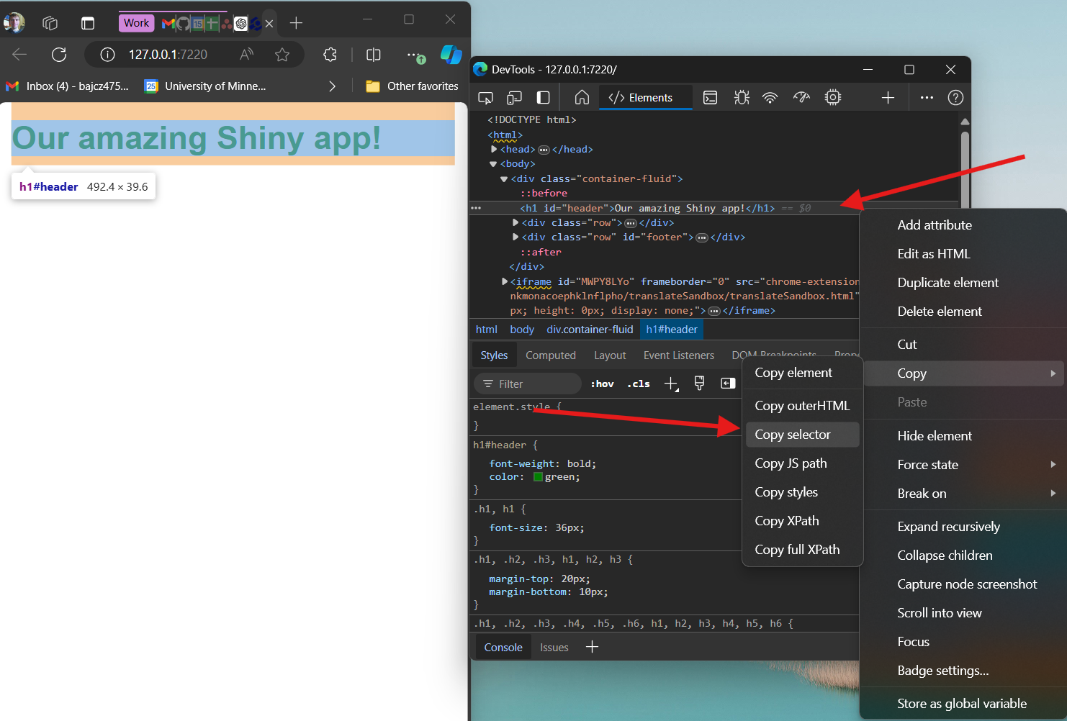Click the green color swatch in styles
Viewport: 1067px width, 721px height.
click(536, 476)
